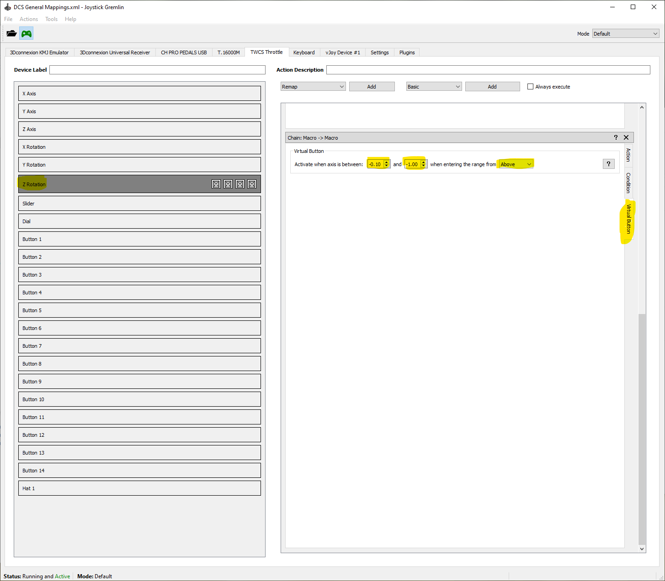Open the Actions menu

[x=29, y=19]
